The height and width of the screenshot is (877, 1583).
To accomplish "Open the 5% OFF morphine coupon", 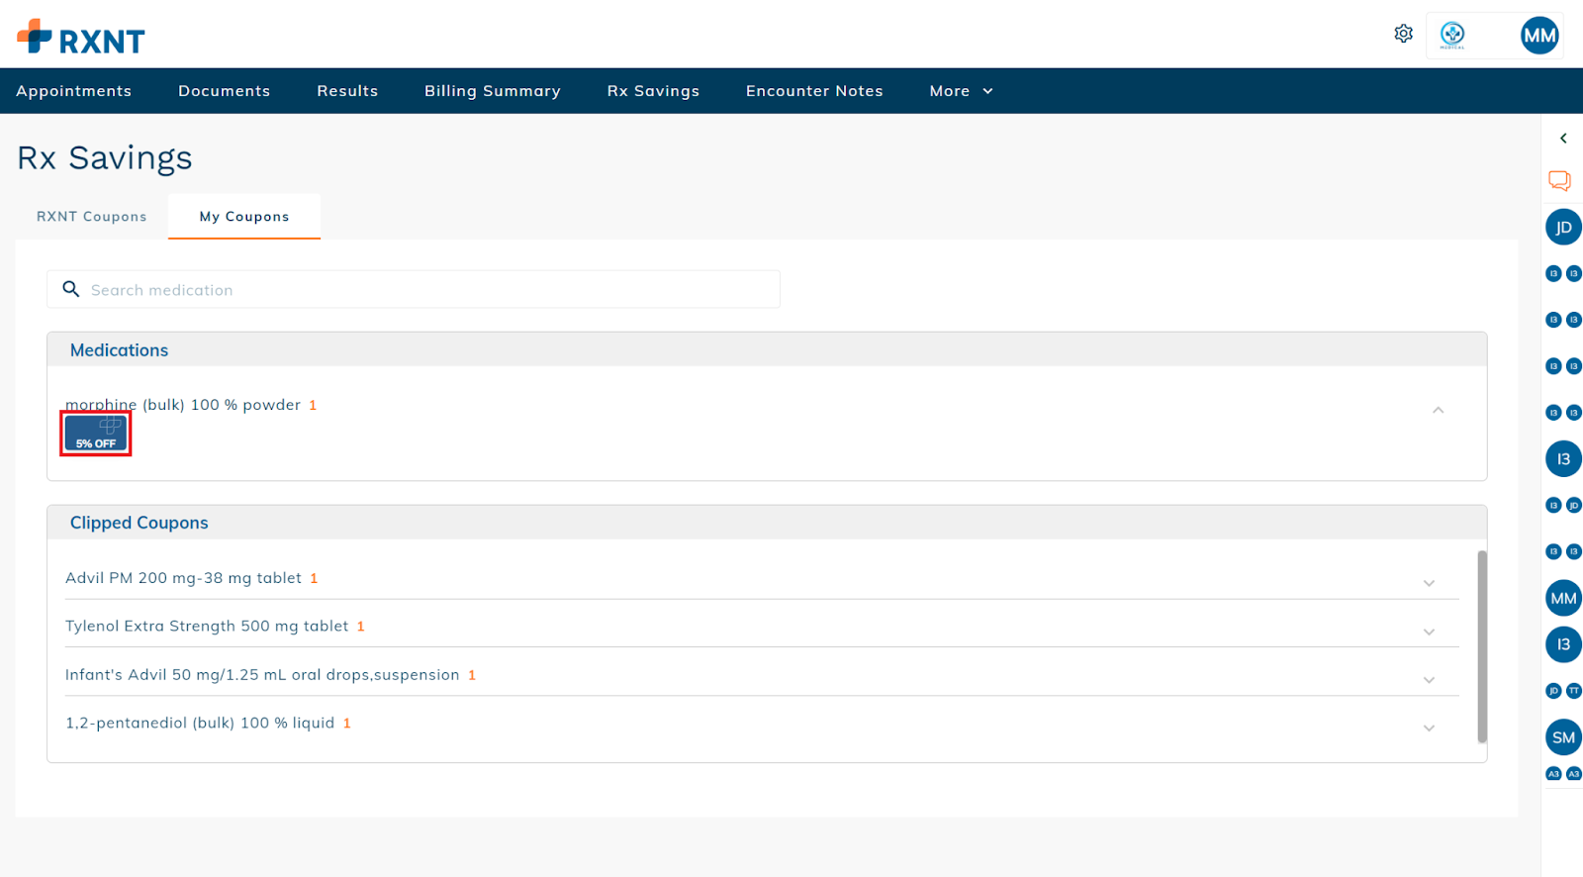I will pos(96,434).
